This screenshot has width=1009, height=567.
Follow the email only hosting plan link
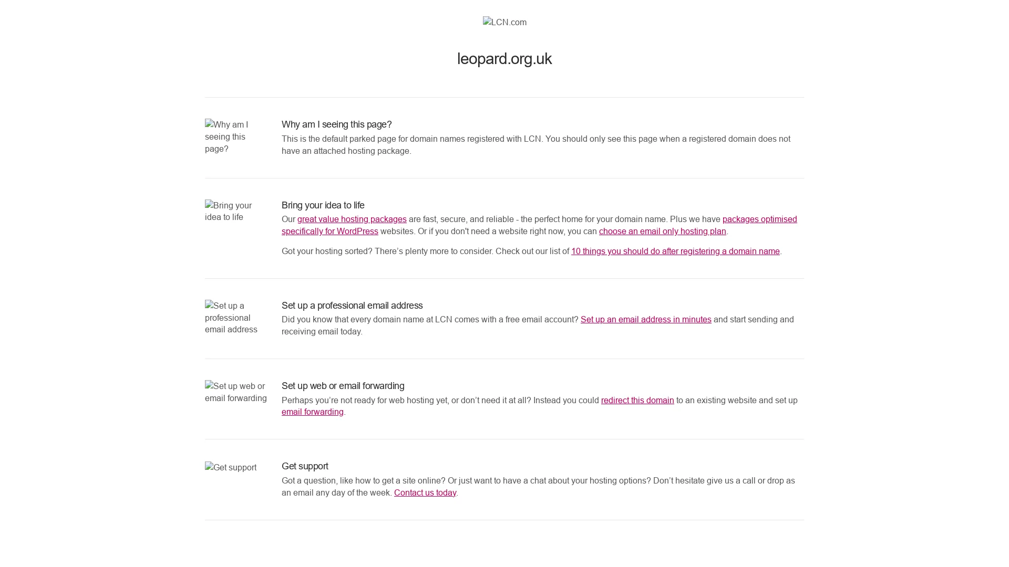pyautogui.click(x=663, y=232)
